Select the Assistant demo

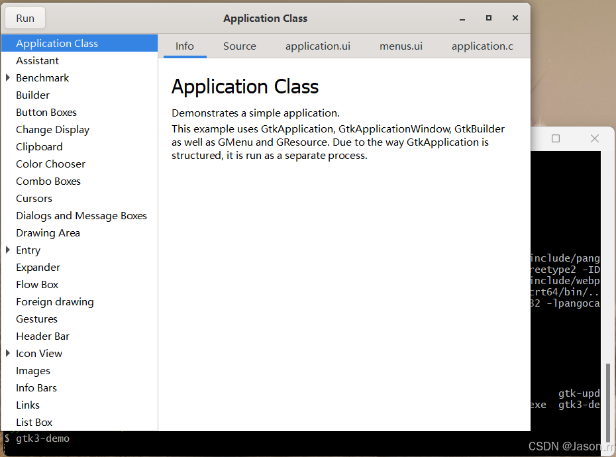pos(79,60)
